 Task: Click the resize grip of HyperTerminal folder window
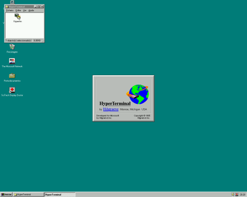pos(43,41)
